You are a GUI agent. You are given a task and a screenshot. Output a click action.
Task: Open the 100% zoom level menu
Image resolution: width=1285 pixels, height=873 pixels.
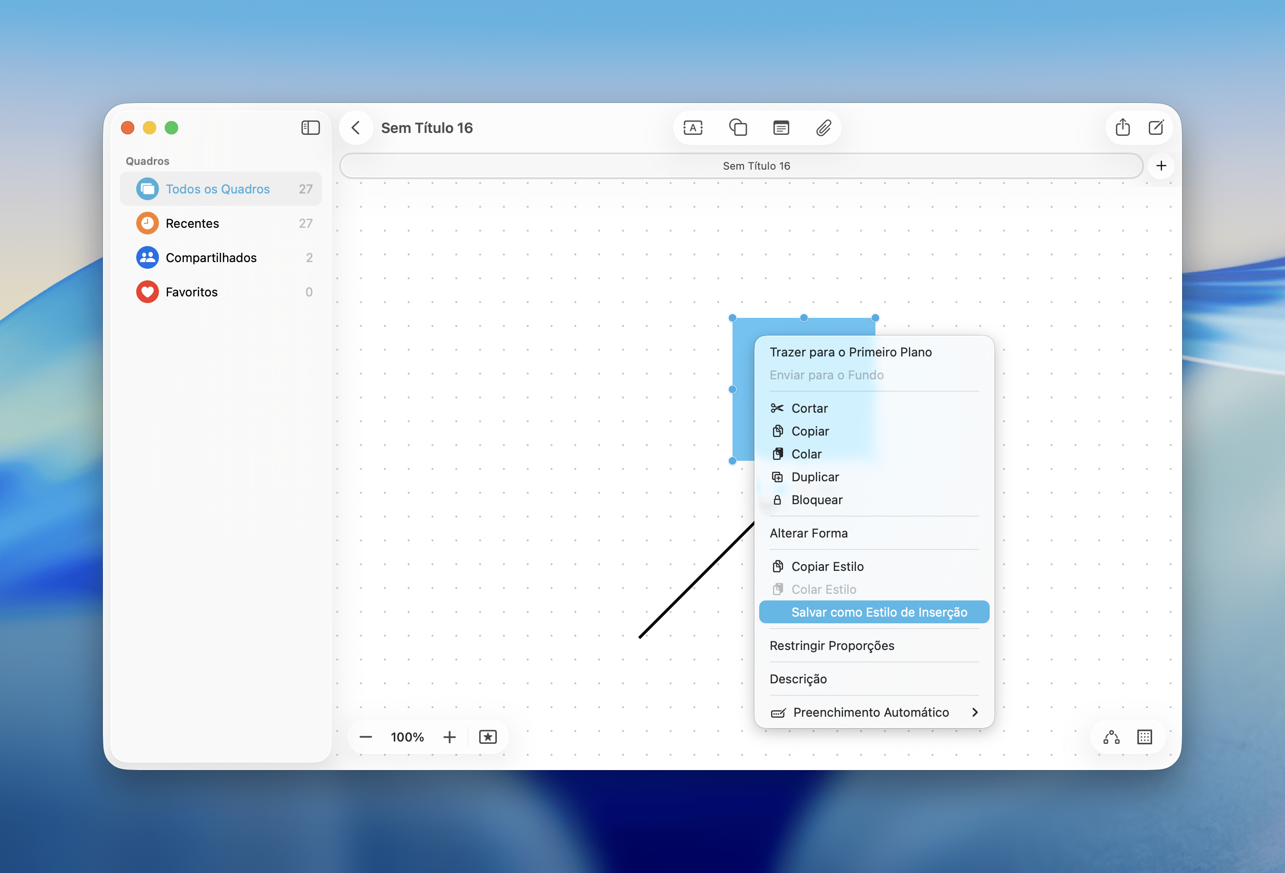(x=407, y=737)
